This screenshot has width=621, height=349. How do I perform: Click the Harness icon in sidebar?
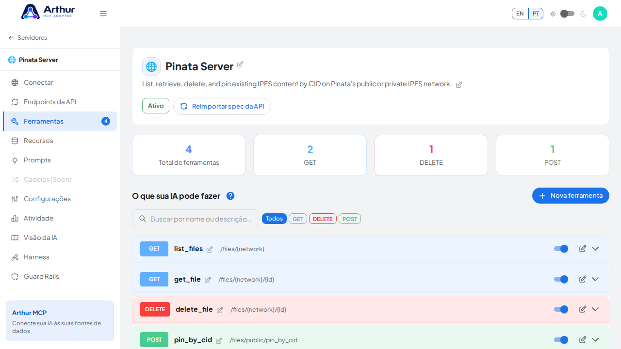(15, 257)
